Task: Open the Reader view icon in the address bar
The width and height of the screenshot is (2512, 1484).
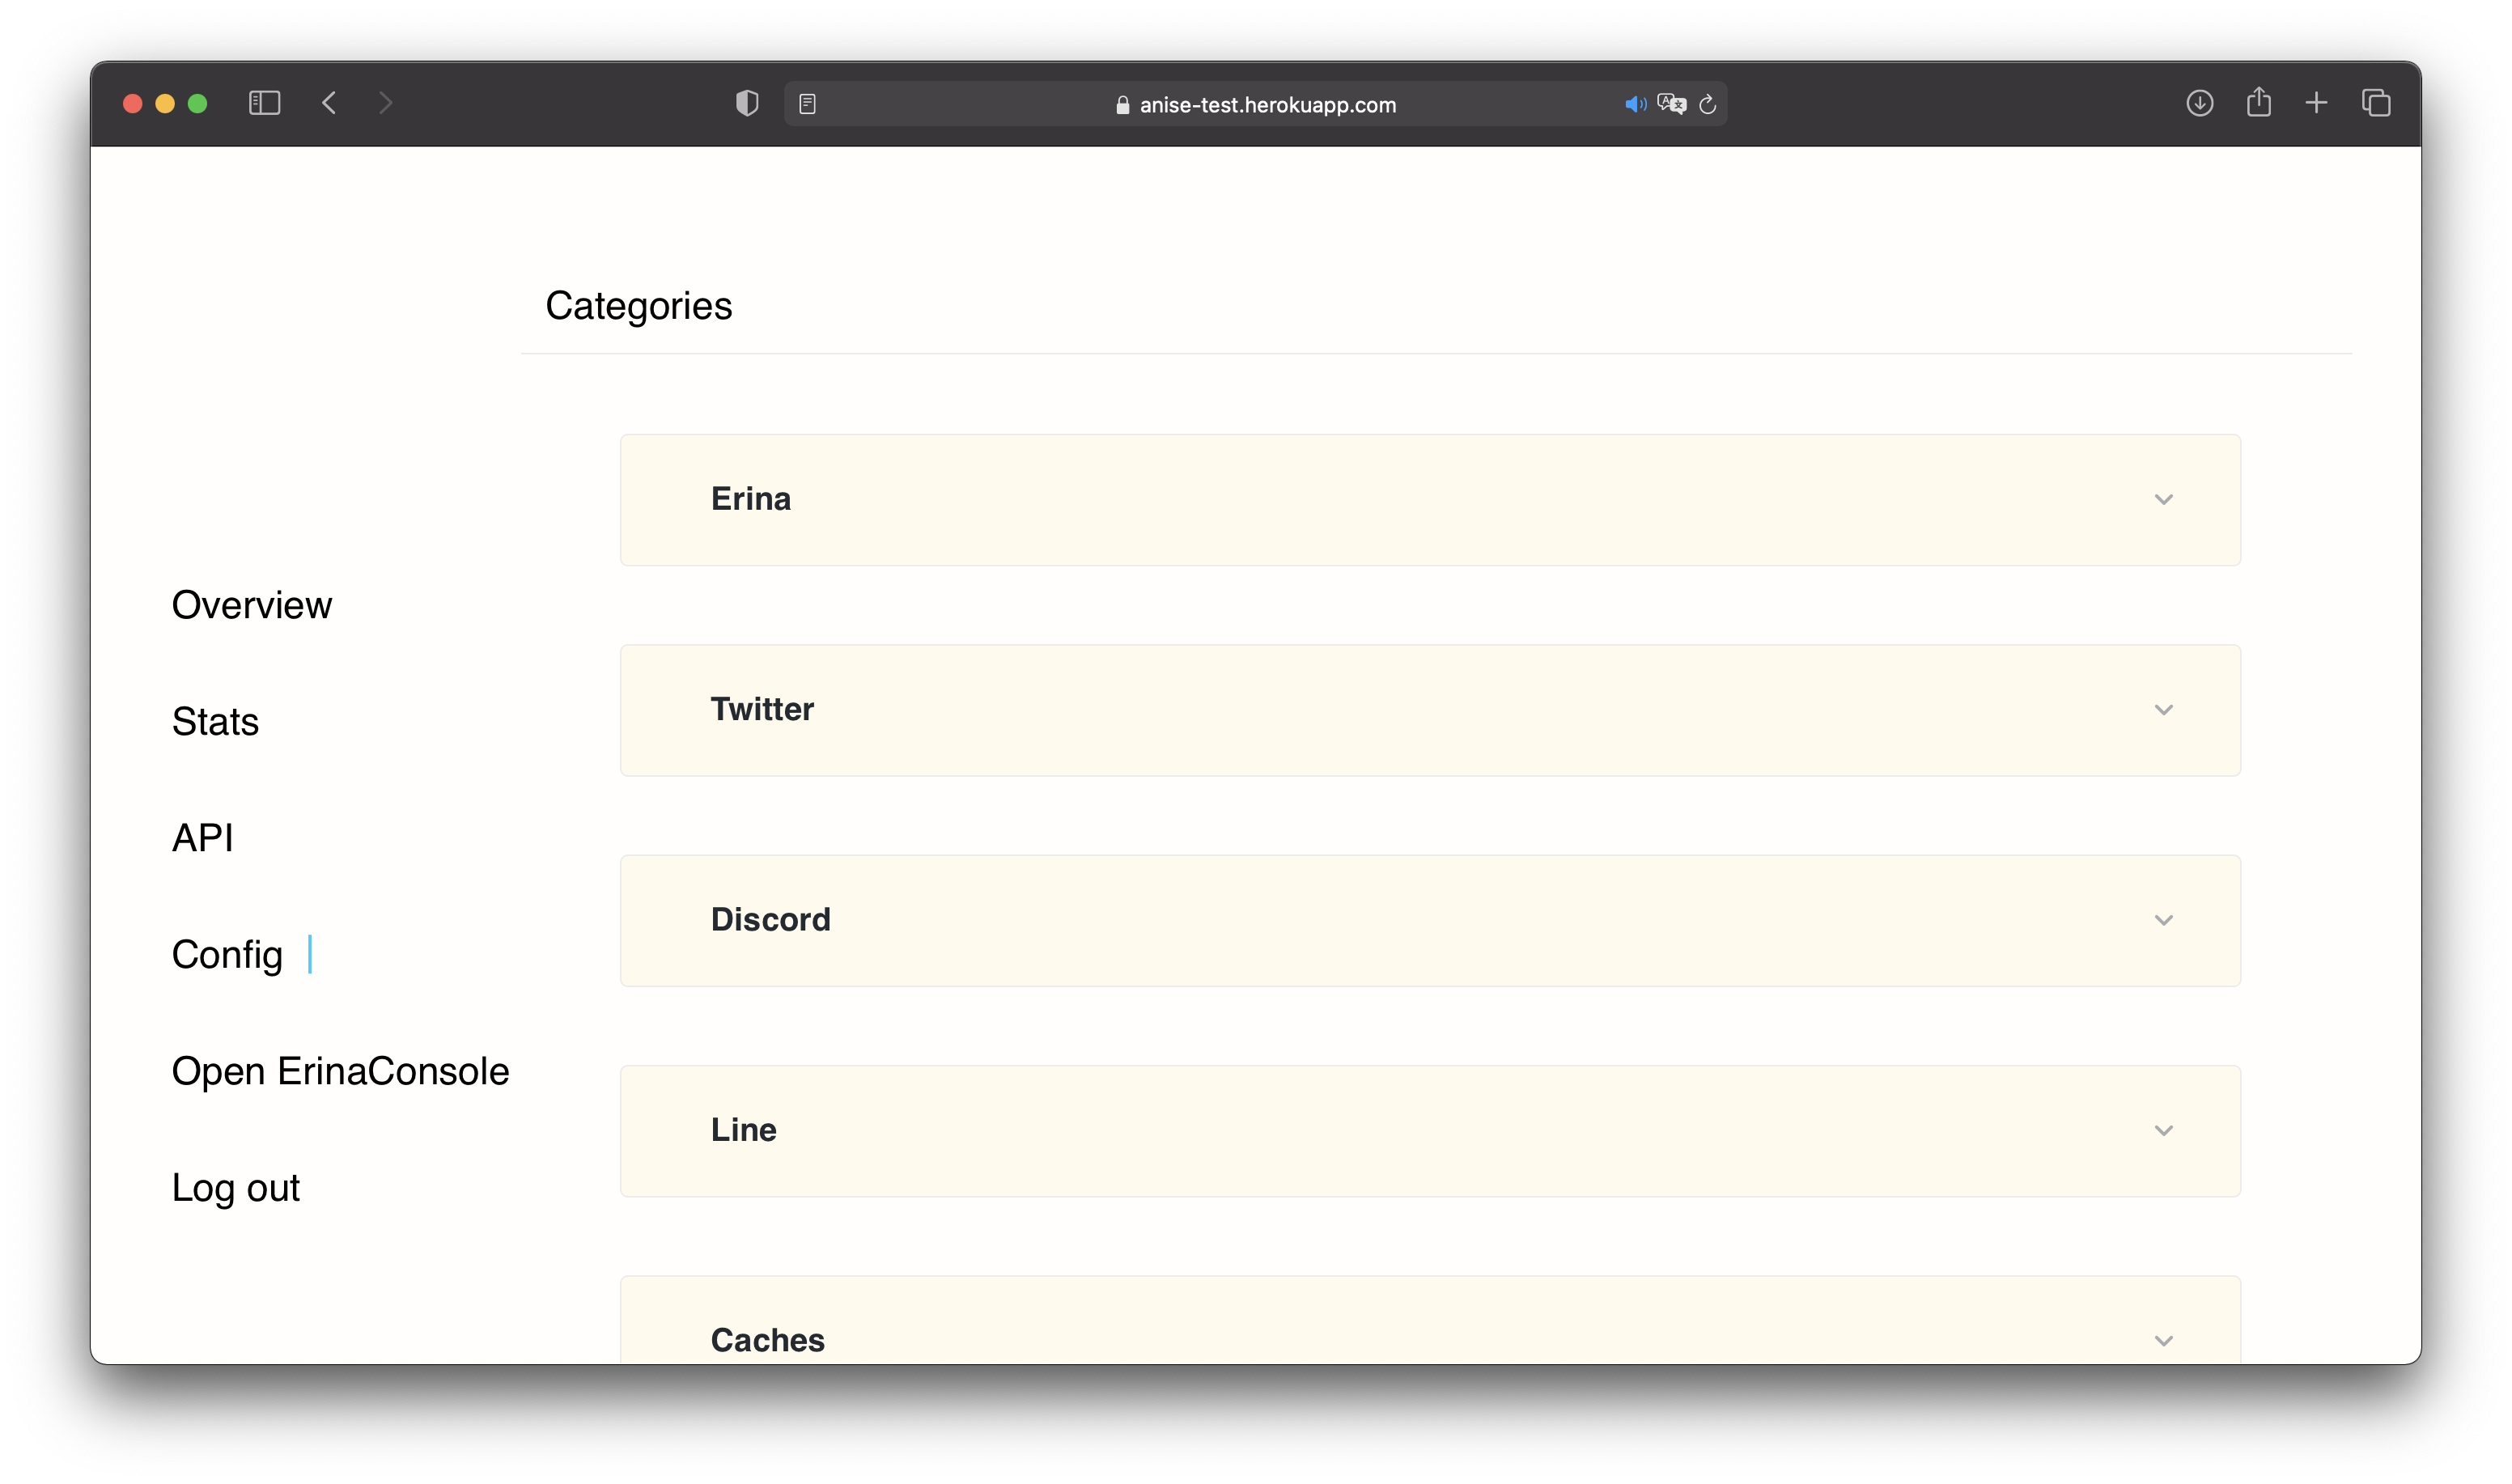Action: 808,104
